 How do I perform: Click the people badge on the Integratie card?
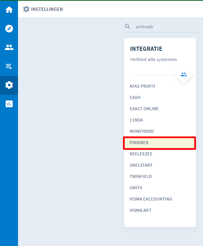pyautogui.click(x=183, y=75)
